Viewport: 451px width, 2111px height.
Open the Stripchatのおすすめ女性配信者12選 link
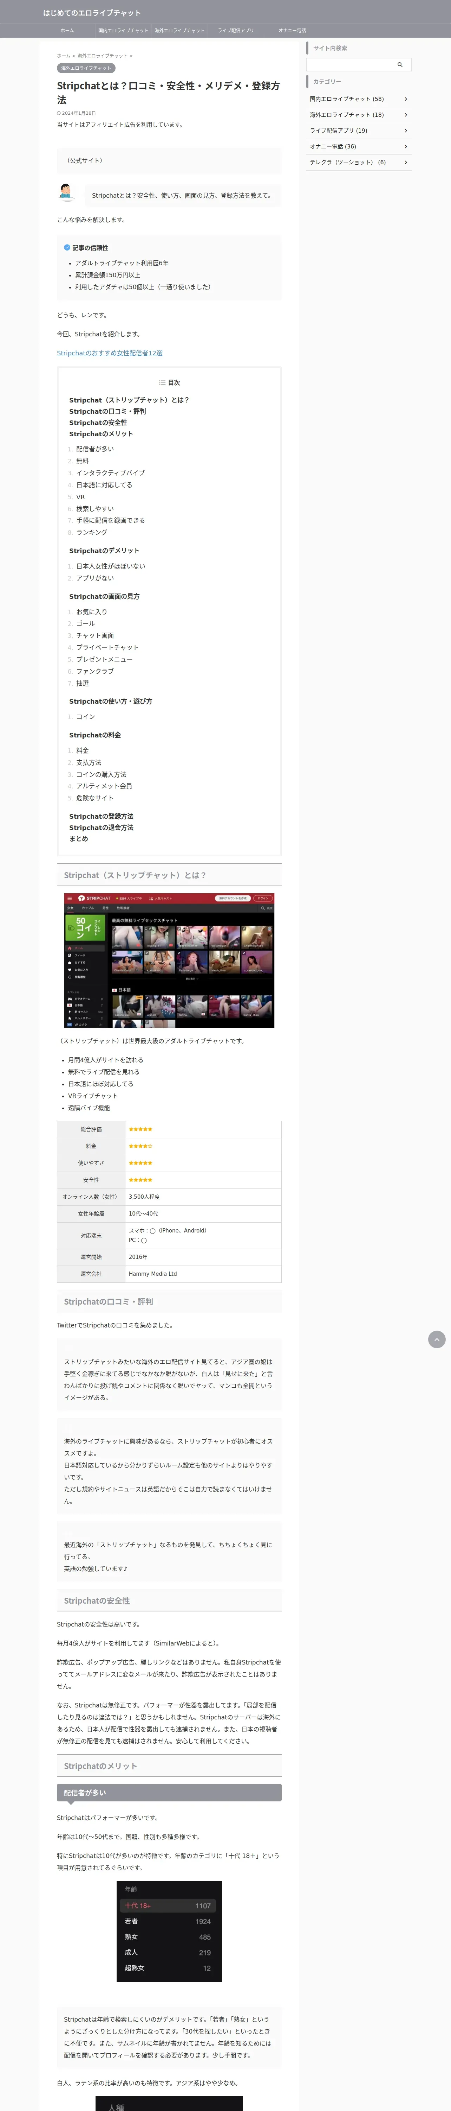coord(110,353)
